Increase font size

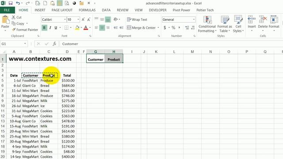tap(83, 19)
